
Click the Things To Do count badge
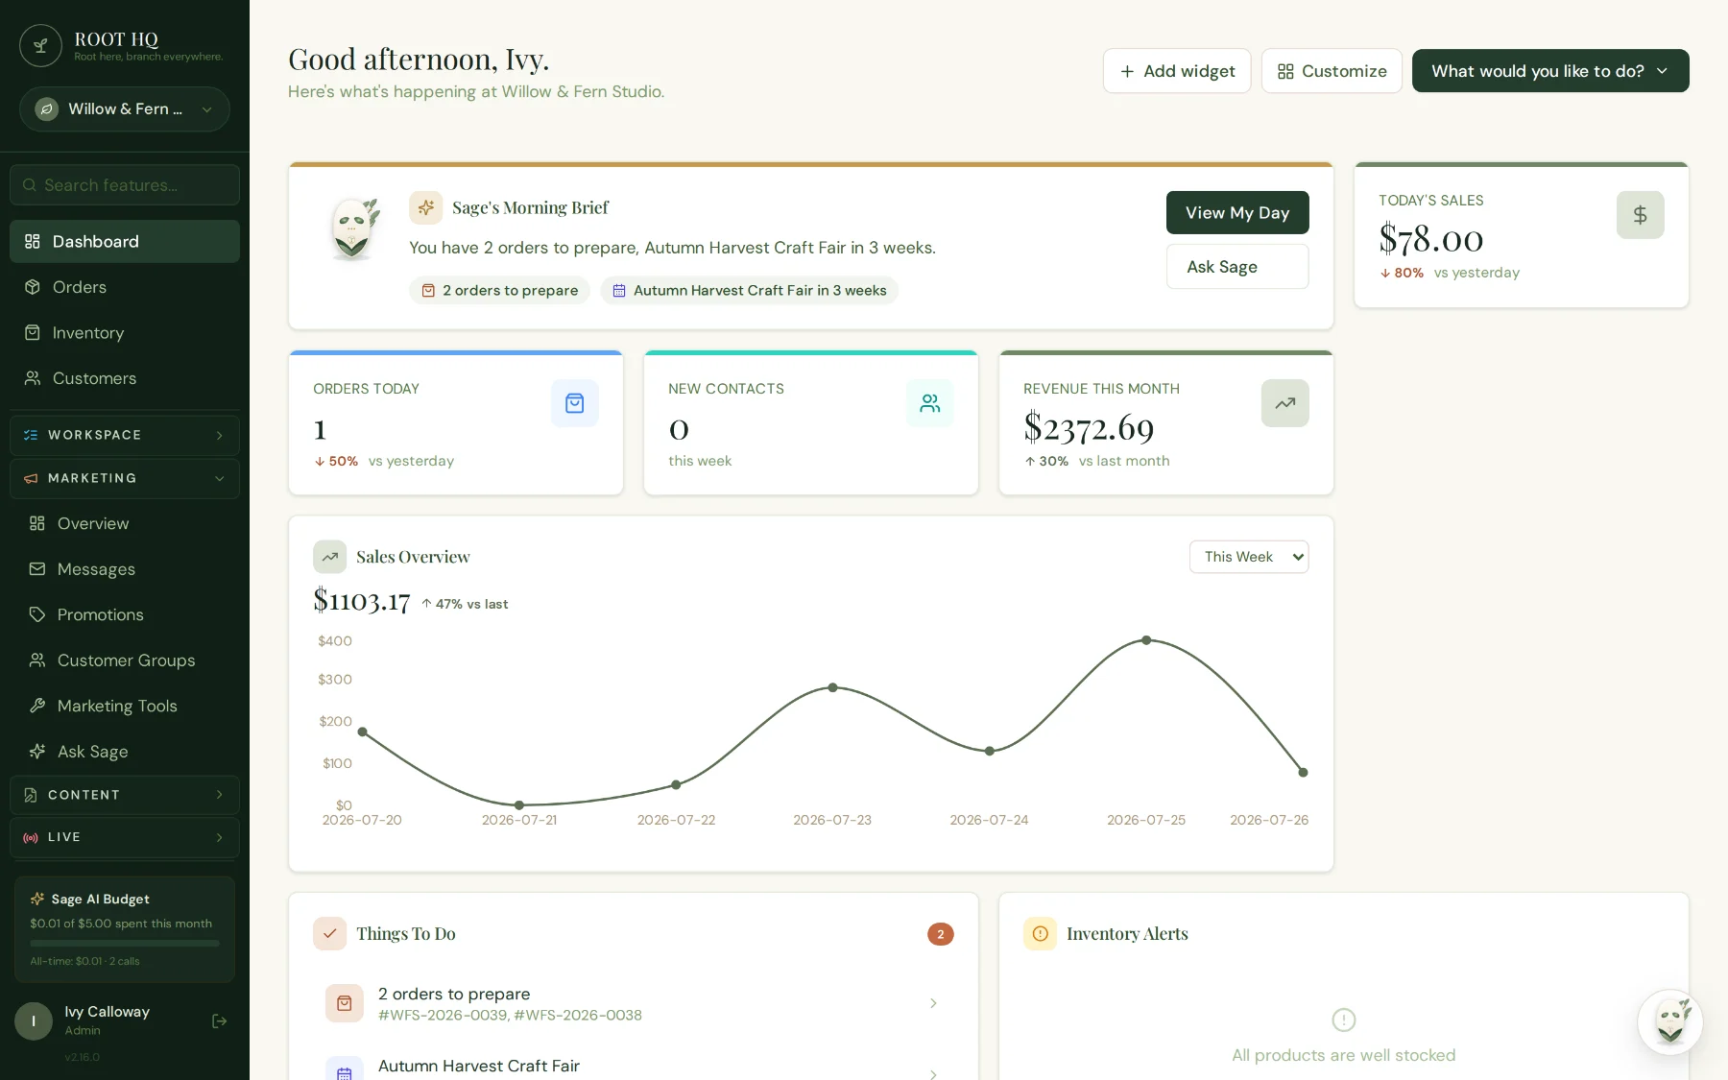coord(941,934)
